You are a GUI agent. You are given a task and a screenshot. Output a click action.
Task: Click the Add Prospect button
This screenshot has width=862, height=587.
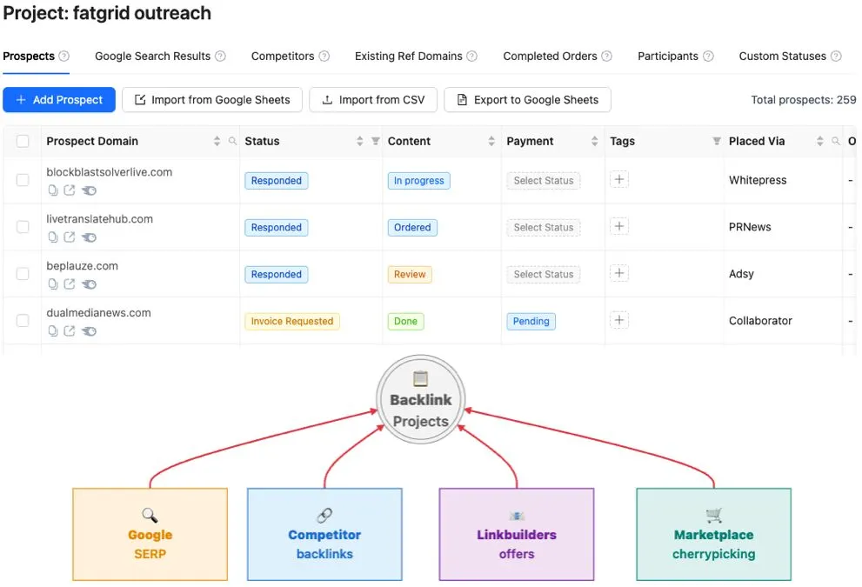pos(59,100)
